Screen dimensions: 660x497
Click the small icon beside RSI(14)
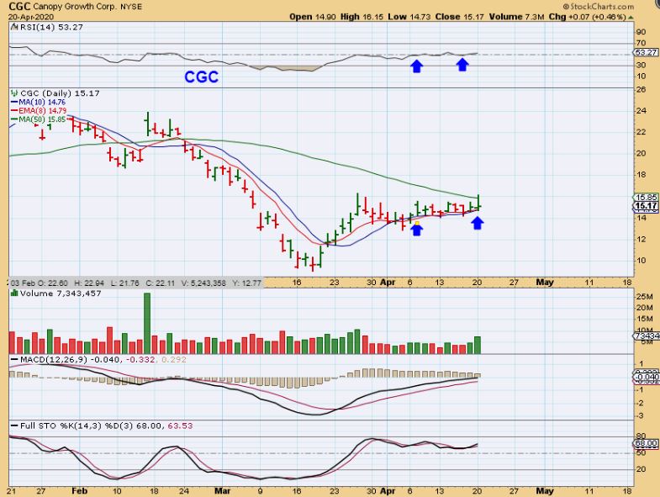tap(15, 27)
